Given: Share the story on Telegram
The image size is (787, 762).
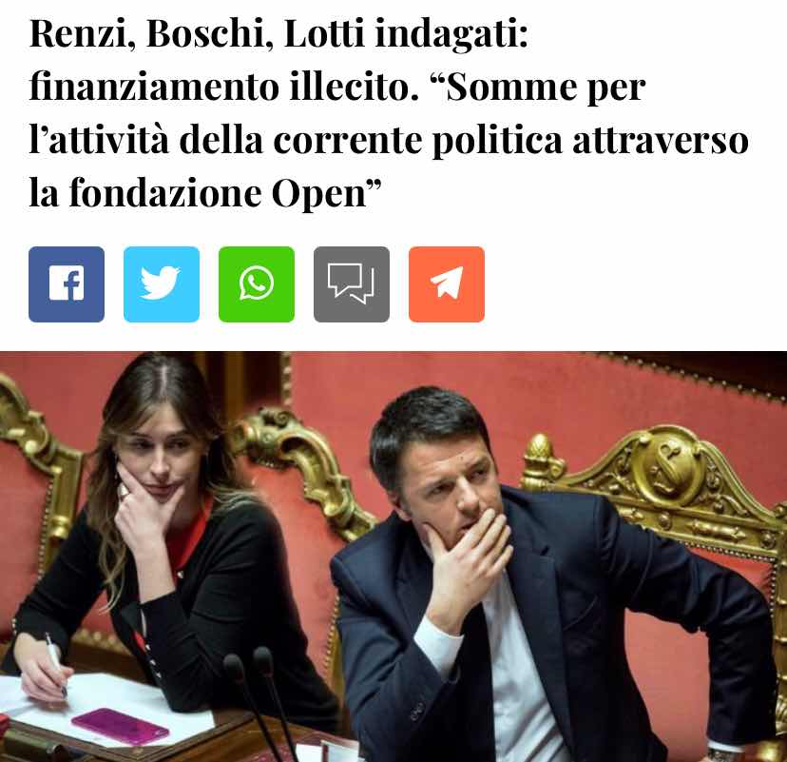Looking at the screenshot, I should pyautogui.click(x=447, y=284).
